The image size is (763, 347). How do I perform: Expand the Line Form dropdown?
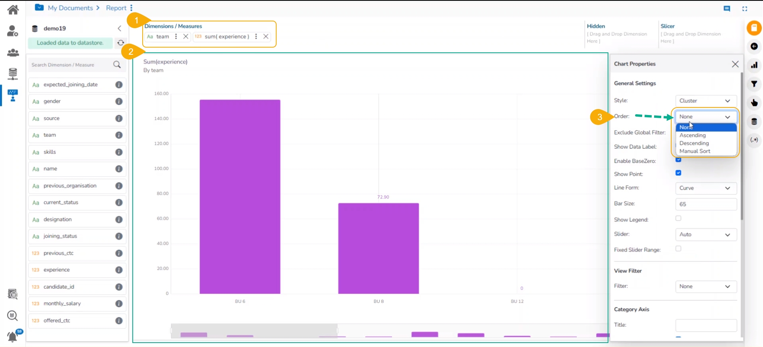pyautogui.click(x=706, y=188)
